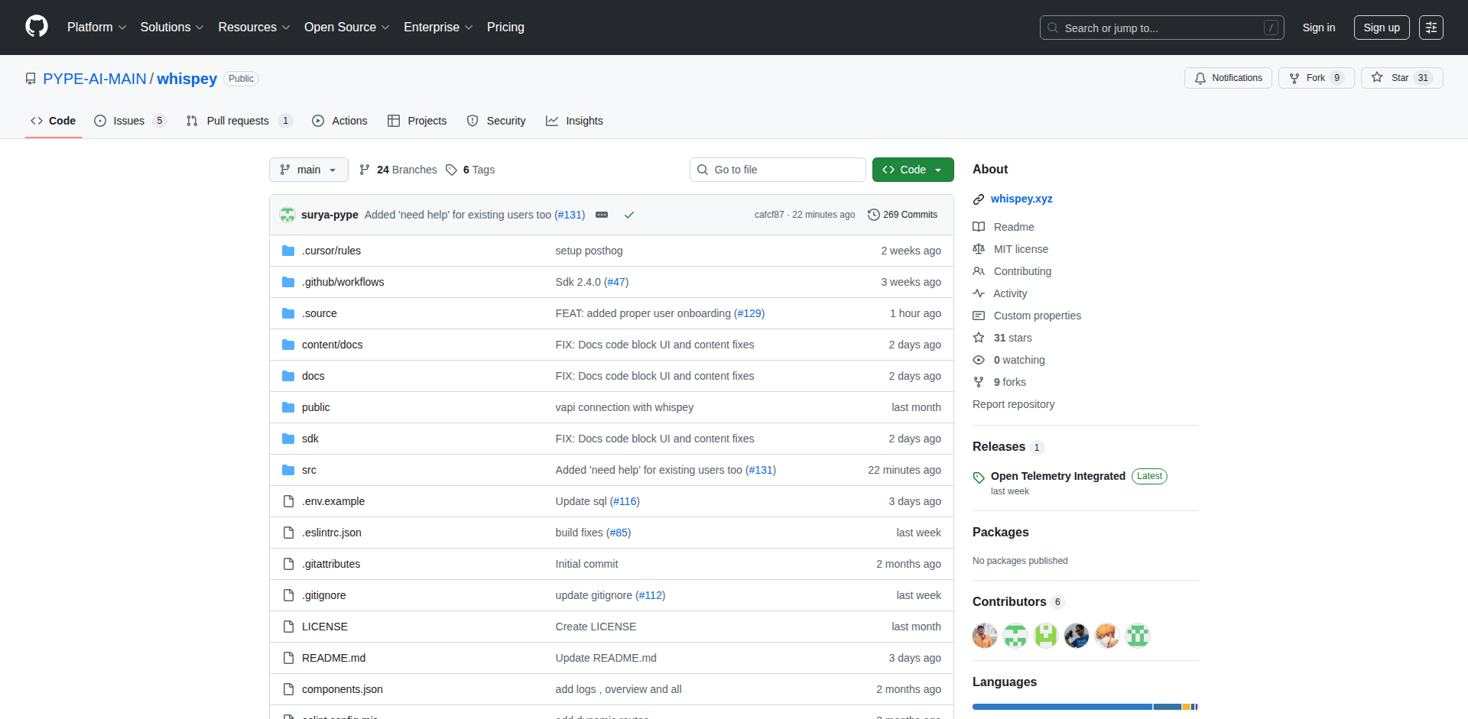The image size is (1468, 719).
Task: Click Report repository
Action: pos(1013,404)
